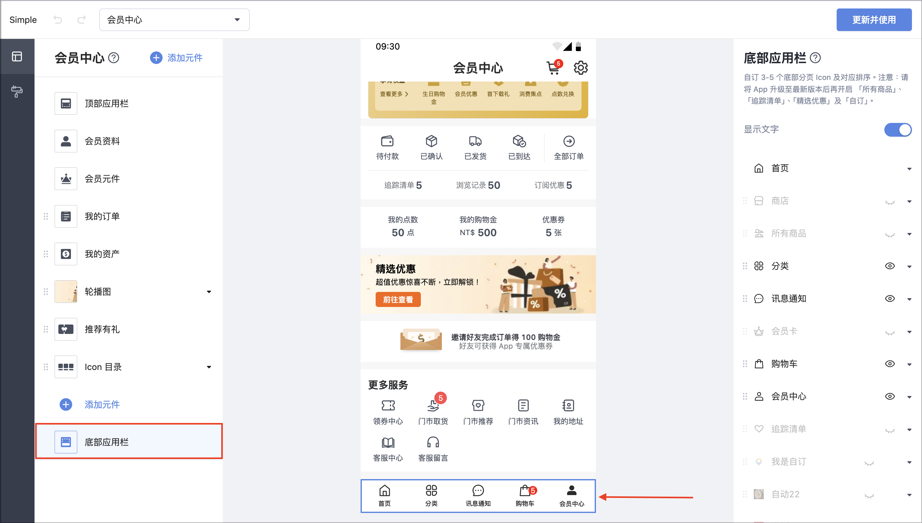Tap 客服中心 book icon
This screenshot has height=523, width=922.
click(388, 442)
